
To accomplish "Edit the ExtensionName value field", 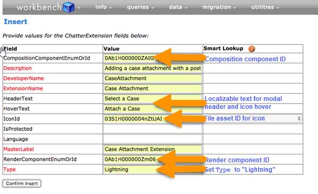I will click(153, 89).
